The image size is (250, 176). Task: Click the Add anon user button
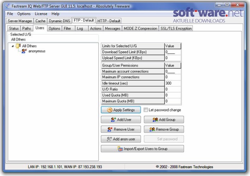pyautogui.click(x=121, y=139)
